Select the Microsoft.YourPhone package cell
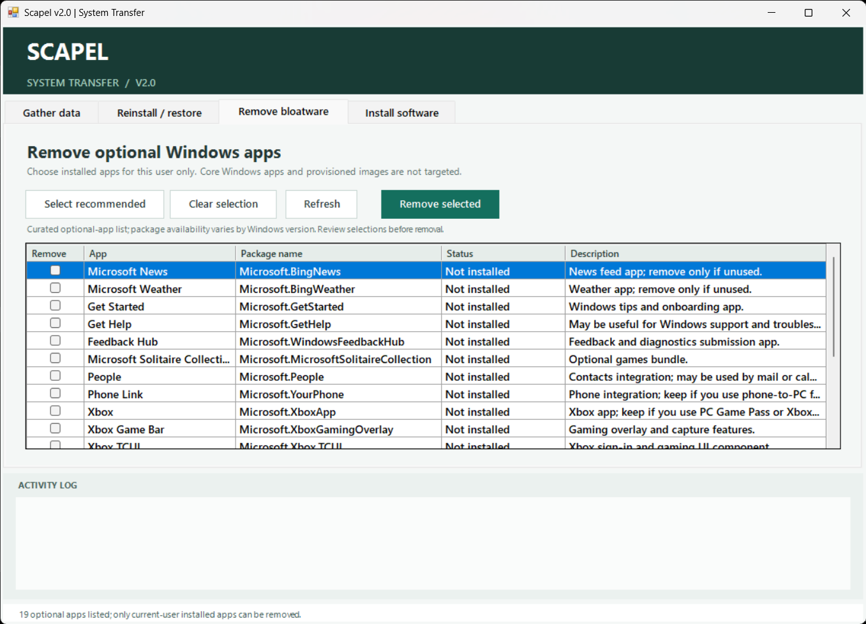Image resolution: width=866 pixels, height=624 pixels. click(339, 394)
